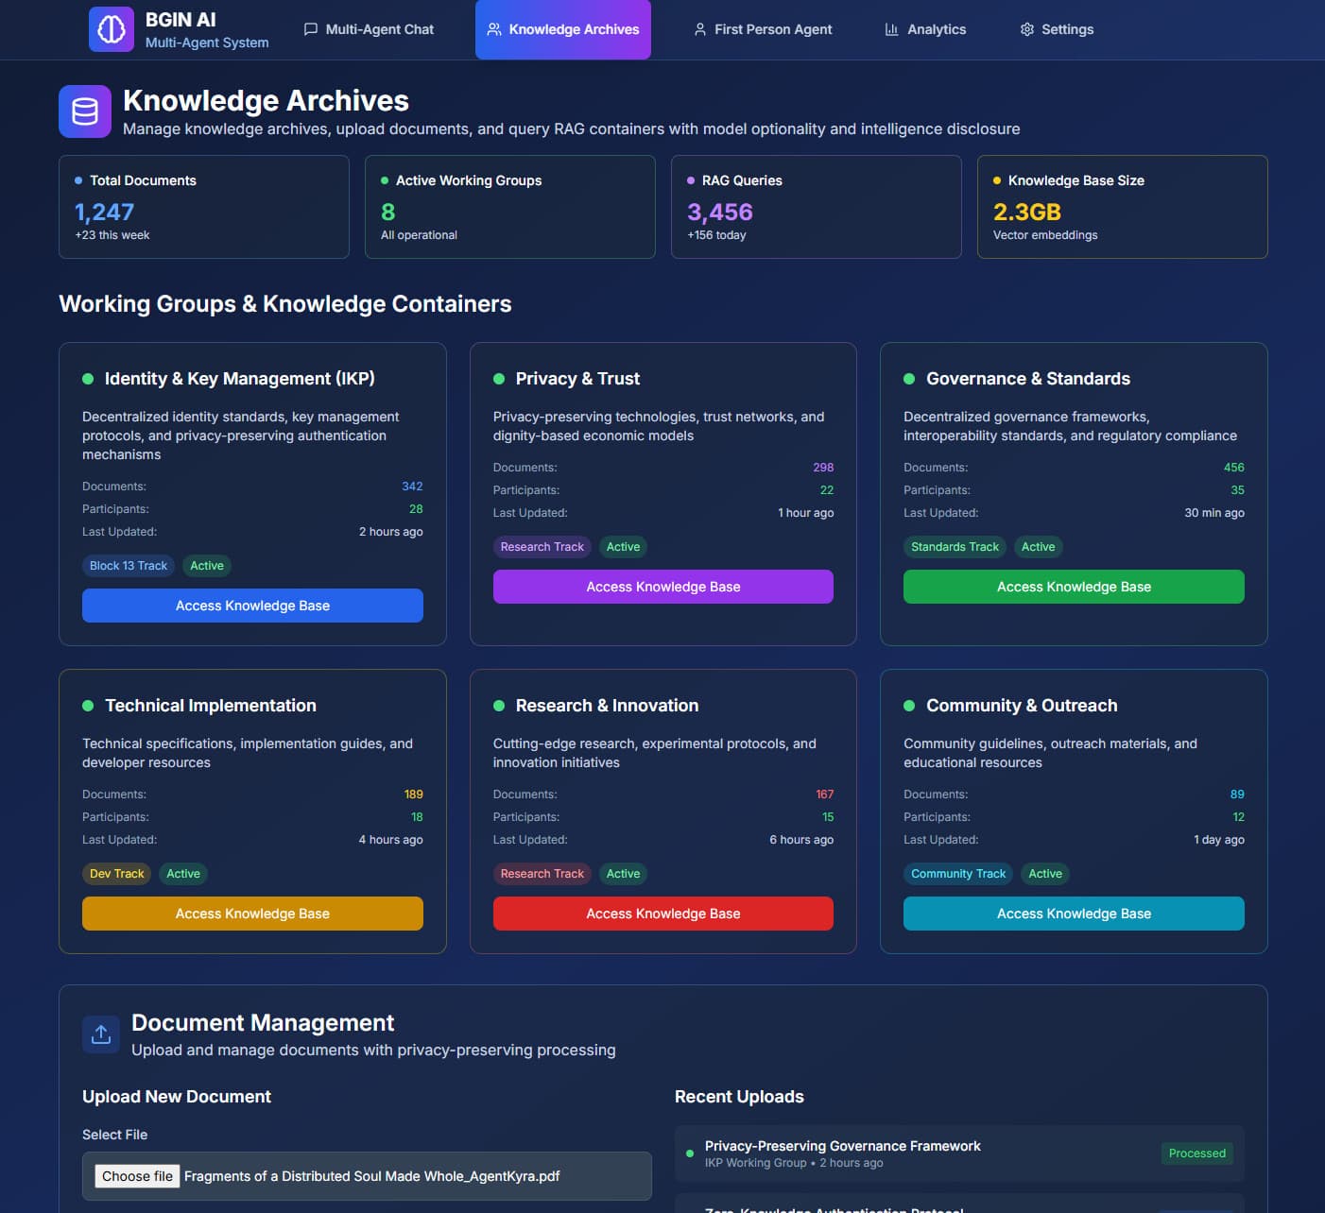
Task: Click the Total Documents stat card
Action: click(x=204, y=207)
